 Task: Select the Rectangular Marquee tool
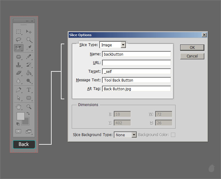[19, 32]
